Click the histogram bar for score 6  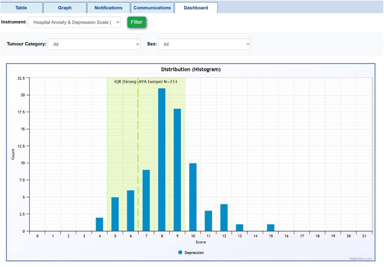click(x=130, y=211)
